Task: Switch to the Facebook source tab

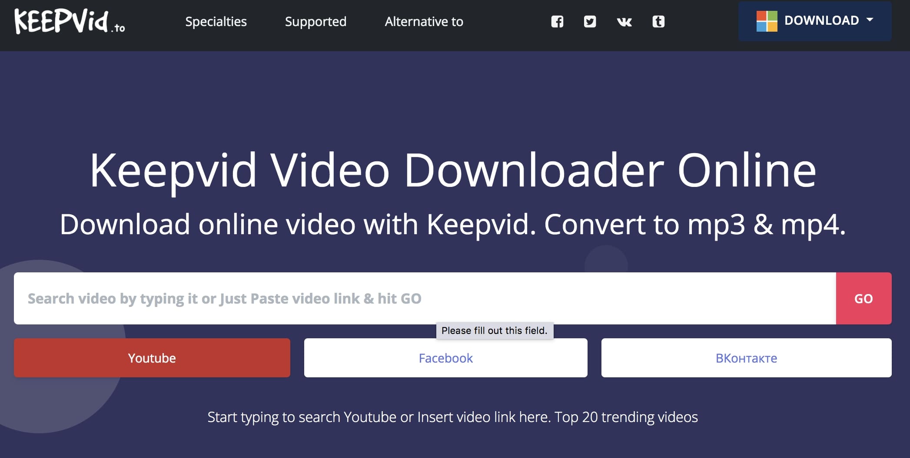Action: pyautogui.click(x=445, y=358)
